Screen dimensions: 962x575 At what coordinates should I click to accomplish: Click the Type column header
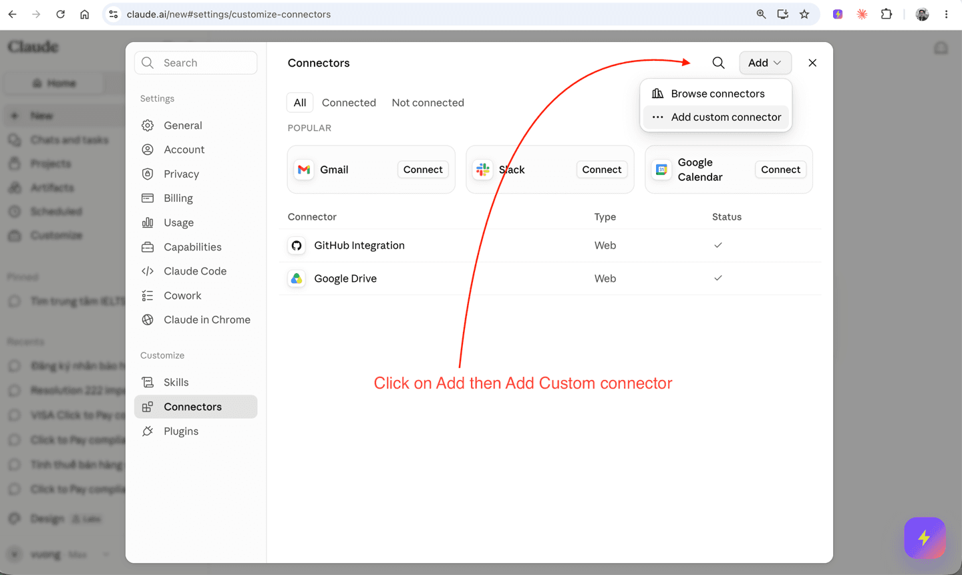click(605, 217)
